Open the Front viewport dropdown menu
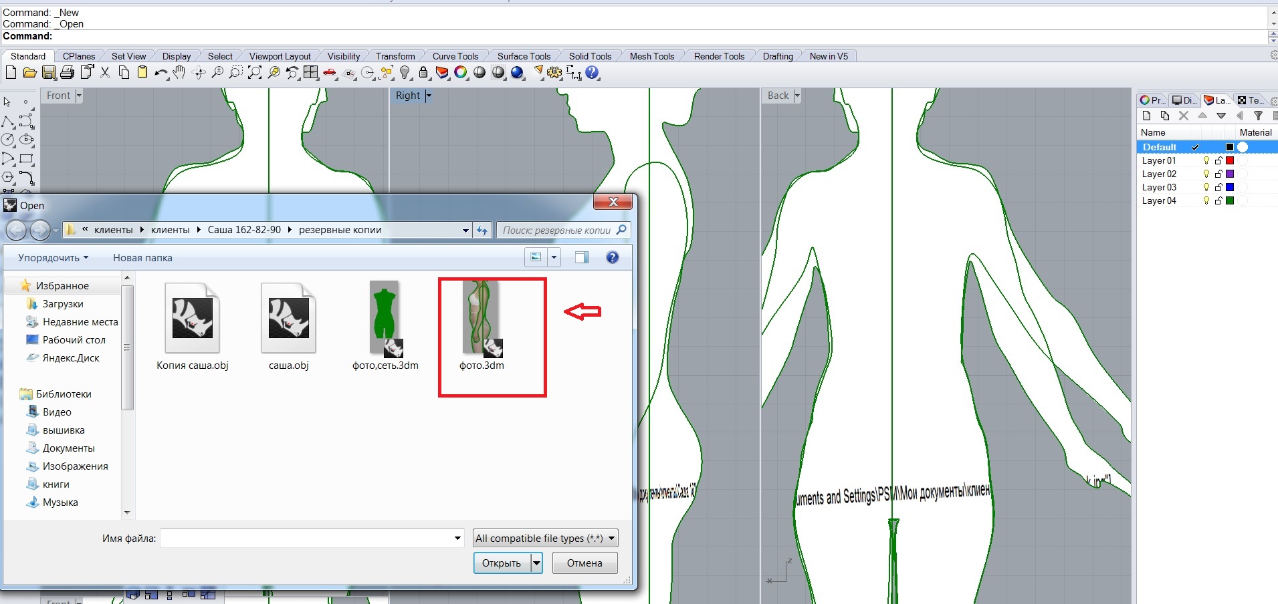Image resolution: width=1278 pixels, height=604 pixels. point(79,96)
